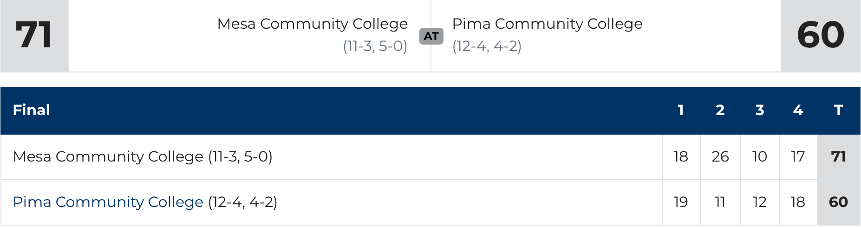Select Mesa Community College name in top header
The image size is (861, 227).
(312, 24)
